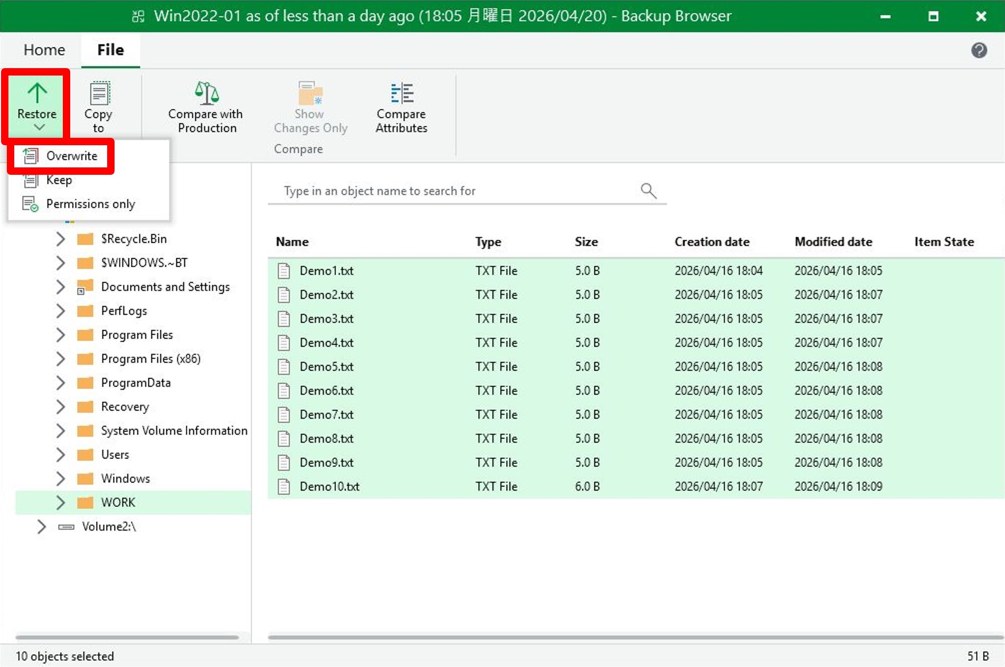This screenshot has height=667, width=1005.
Task: Click the Demo6.txt file icon
Action: (284, 390)
